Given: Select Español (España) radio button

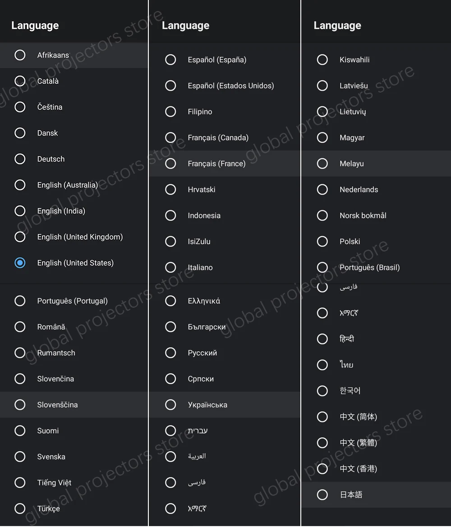Looking at the screenshot, I should point(170,60).
